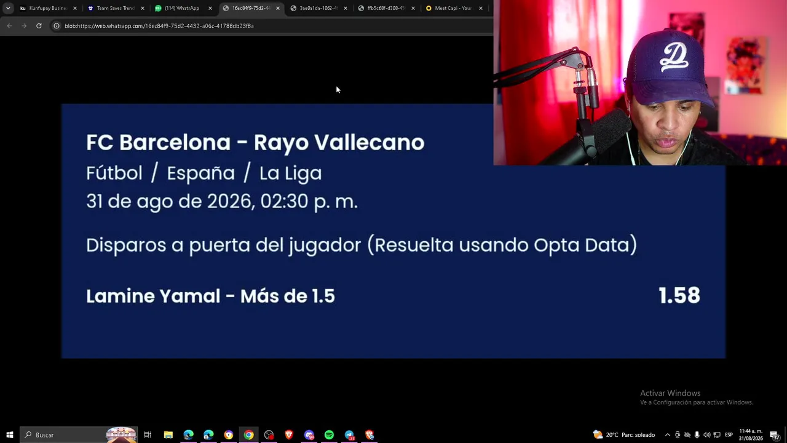The image size is (787, 443).
Task: Close the ffb5c68f blob tab
Action: (413, 8)
